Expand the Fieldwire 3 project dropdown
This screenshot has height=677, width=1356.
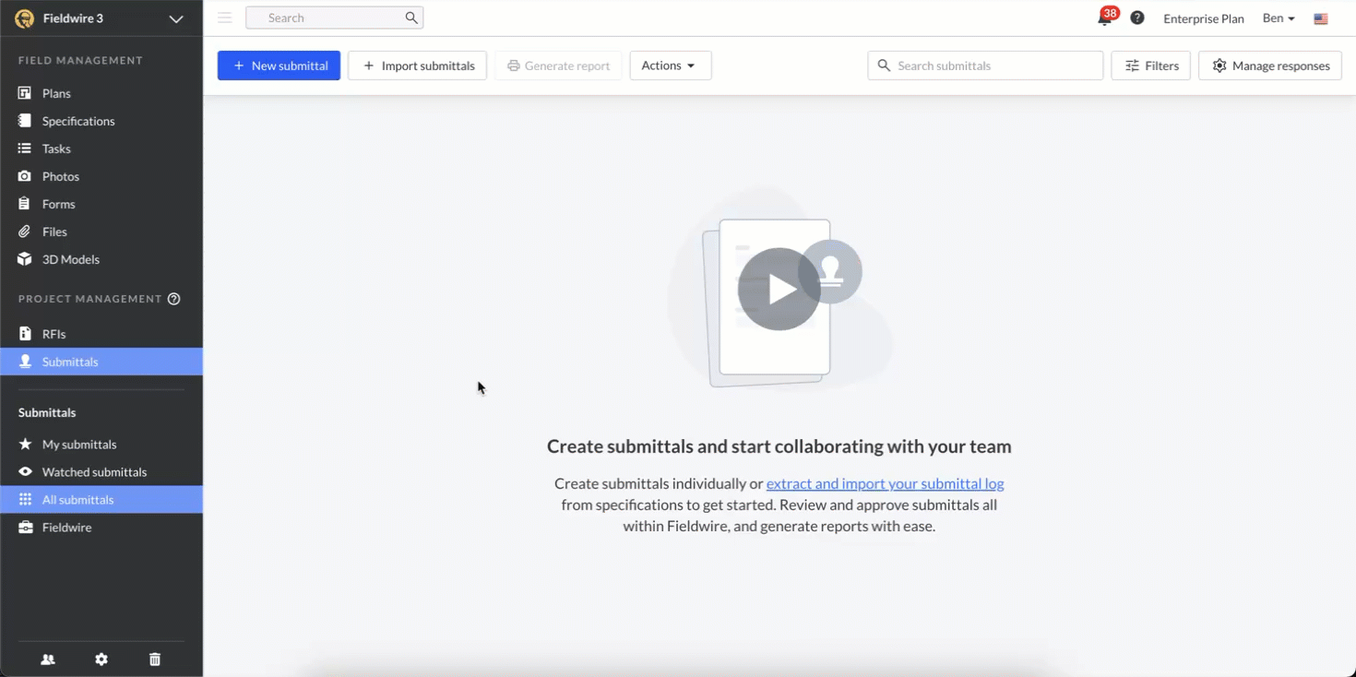point(175,18)
